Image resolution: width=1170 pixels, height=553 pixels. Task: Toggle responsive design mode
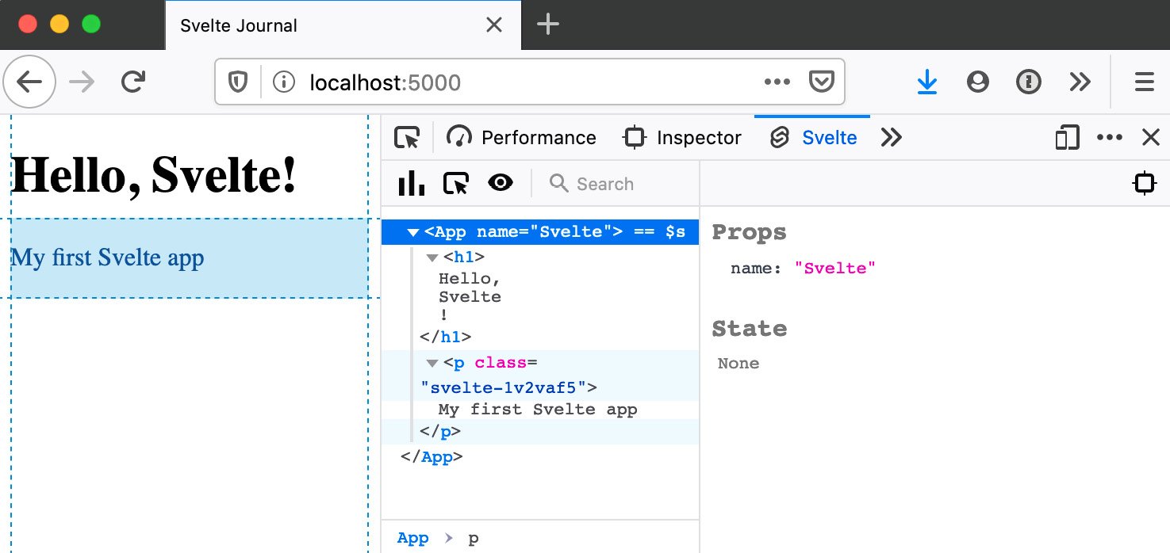[1068, 138]
